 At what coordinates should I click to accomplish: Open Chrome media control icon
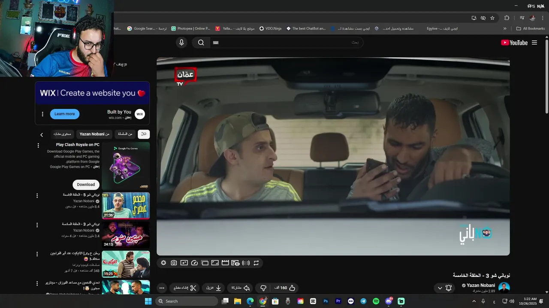[x=522, y=18]
